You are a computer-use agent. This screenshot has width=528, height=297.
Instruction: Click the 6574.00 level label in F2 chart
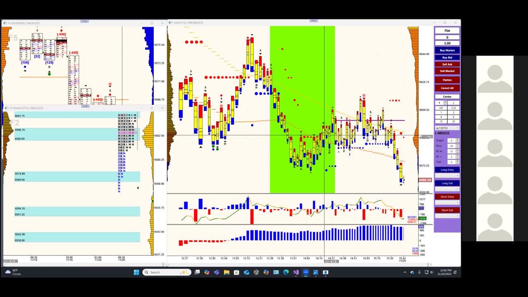click(20, 174)
